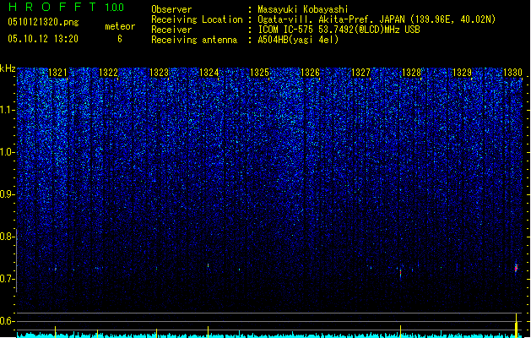Click the 0.9 kHz axis label
The image size is (531, 338).
click(7, 194)
